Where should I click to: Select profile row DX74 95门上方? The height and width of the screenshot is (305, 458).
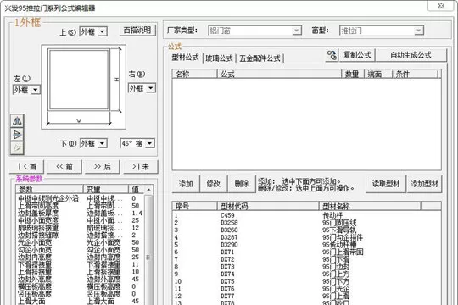[x=306, y=274]
